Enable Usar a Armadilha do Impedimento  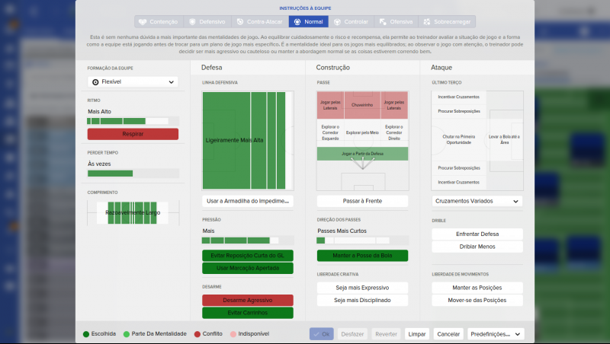point(248,201)
